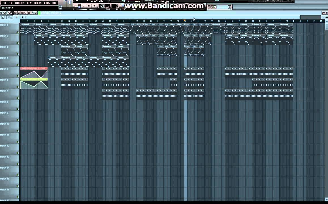Mute Track 3 using its green dot
This screenshot has width=328, height=204.
pyautogui.click(x=18, y=54)
